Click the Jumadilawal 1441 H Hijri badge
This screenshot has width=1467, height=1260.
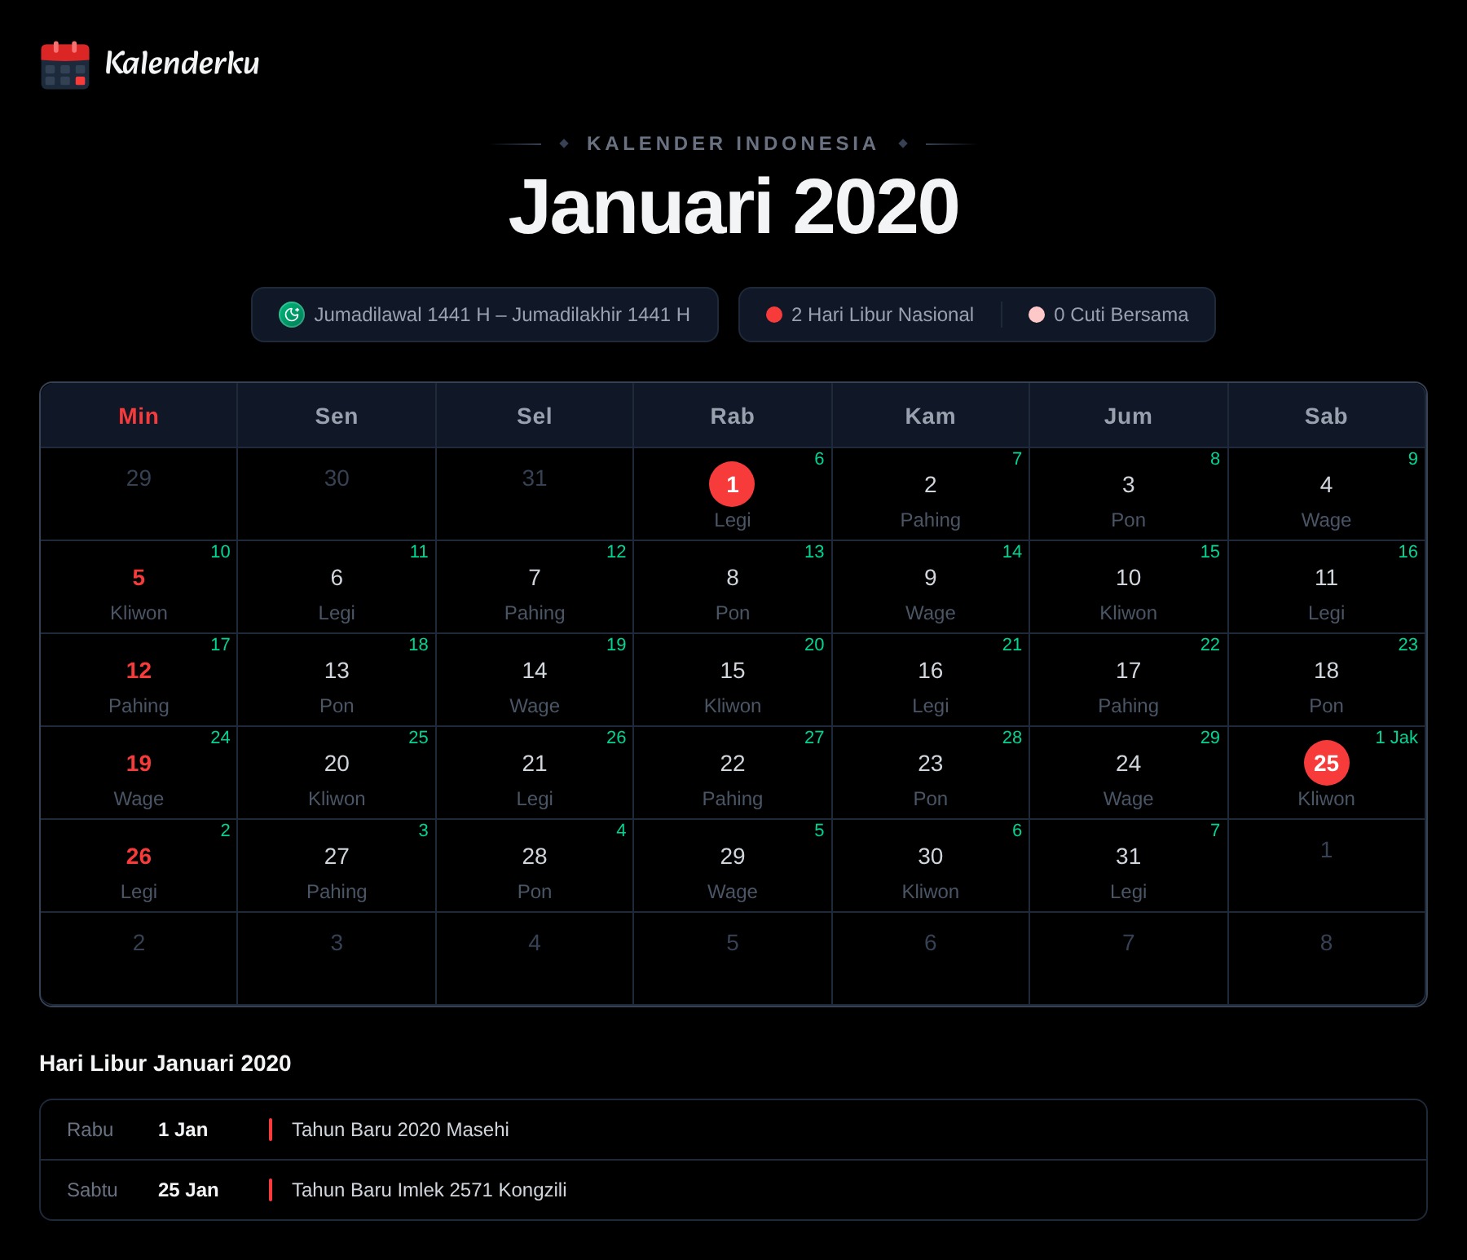[485, 315]
